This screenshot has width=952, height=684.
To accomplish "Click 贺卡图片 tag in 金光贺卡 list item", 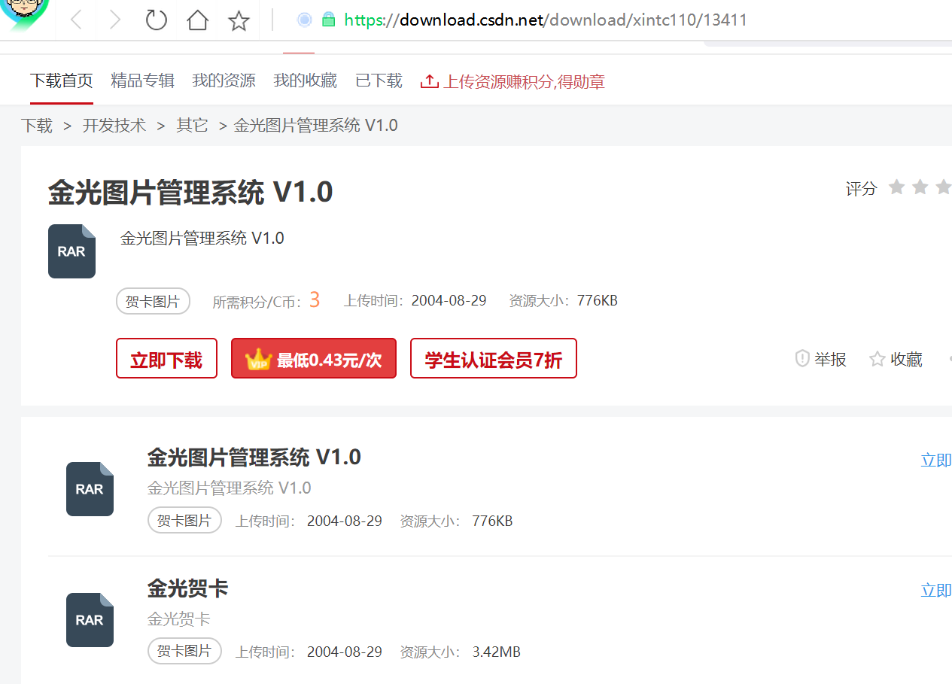I will [184, 651].
